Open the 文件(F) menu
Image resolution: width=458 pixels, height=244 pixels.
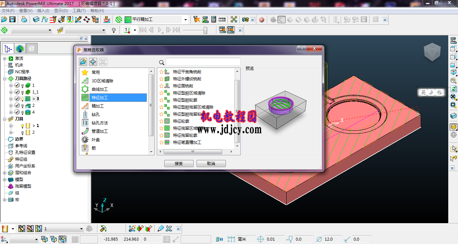click(8, 11)
